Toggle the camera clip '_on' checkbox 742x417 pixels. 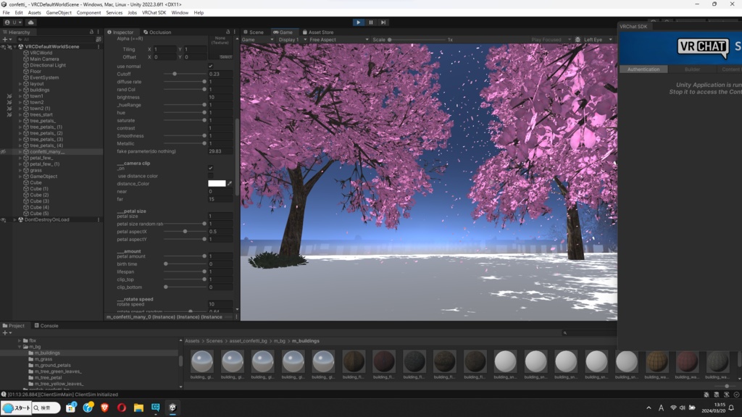coord(211,168)
